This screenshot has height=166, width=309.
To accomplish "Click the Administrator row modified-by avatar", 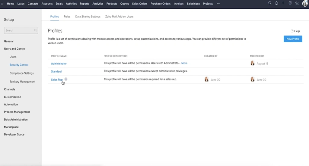I will (253, 63).
